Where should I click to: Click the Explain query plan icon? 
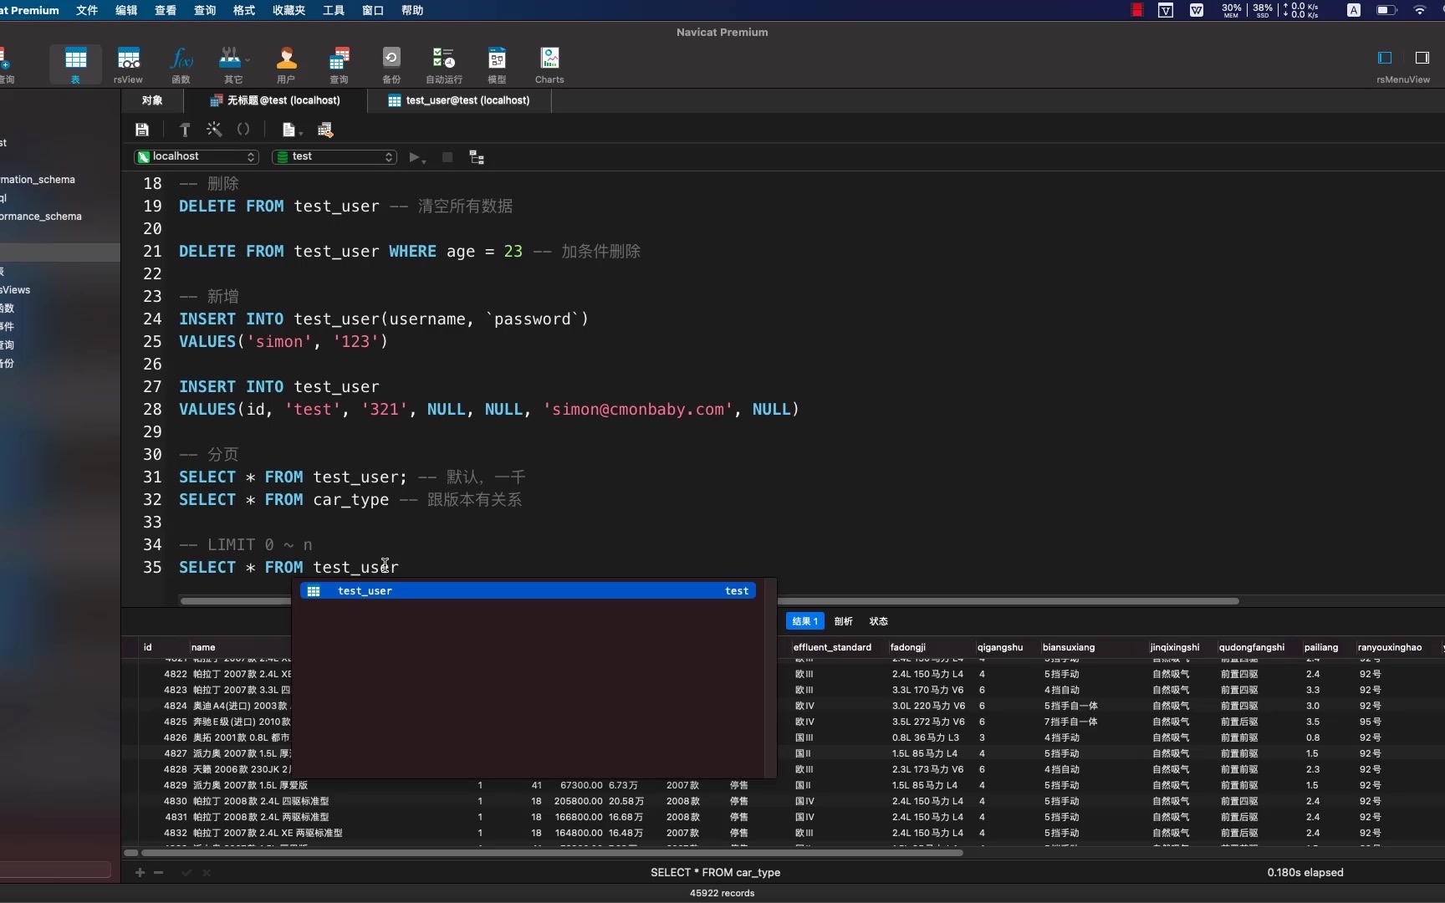(x=477, y=157)
